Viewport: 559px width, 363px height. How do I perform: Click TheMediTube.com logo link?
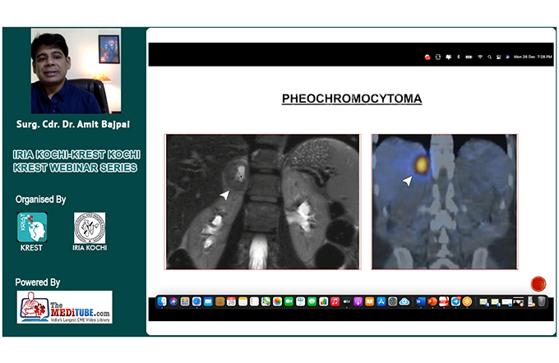[64, 307]
